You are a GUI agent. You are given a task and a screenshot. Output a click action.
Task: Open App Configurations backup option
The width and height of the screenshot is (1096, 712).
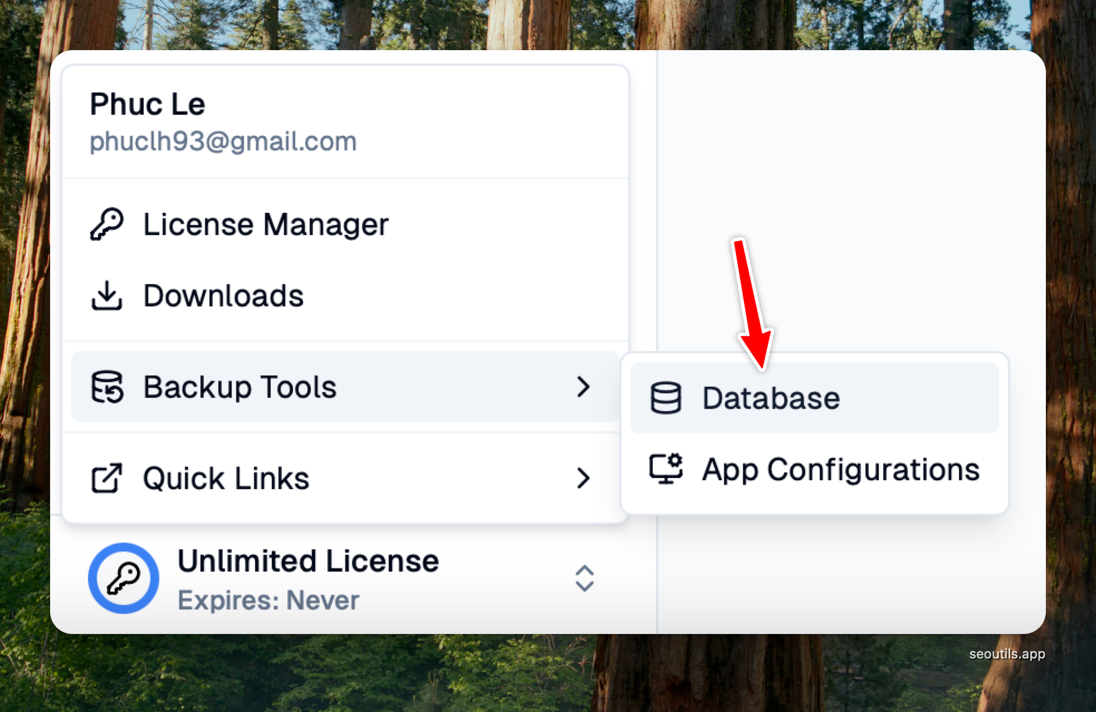click(x=840, y=469)
